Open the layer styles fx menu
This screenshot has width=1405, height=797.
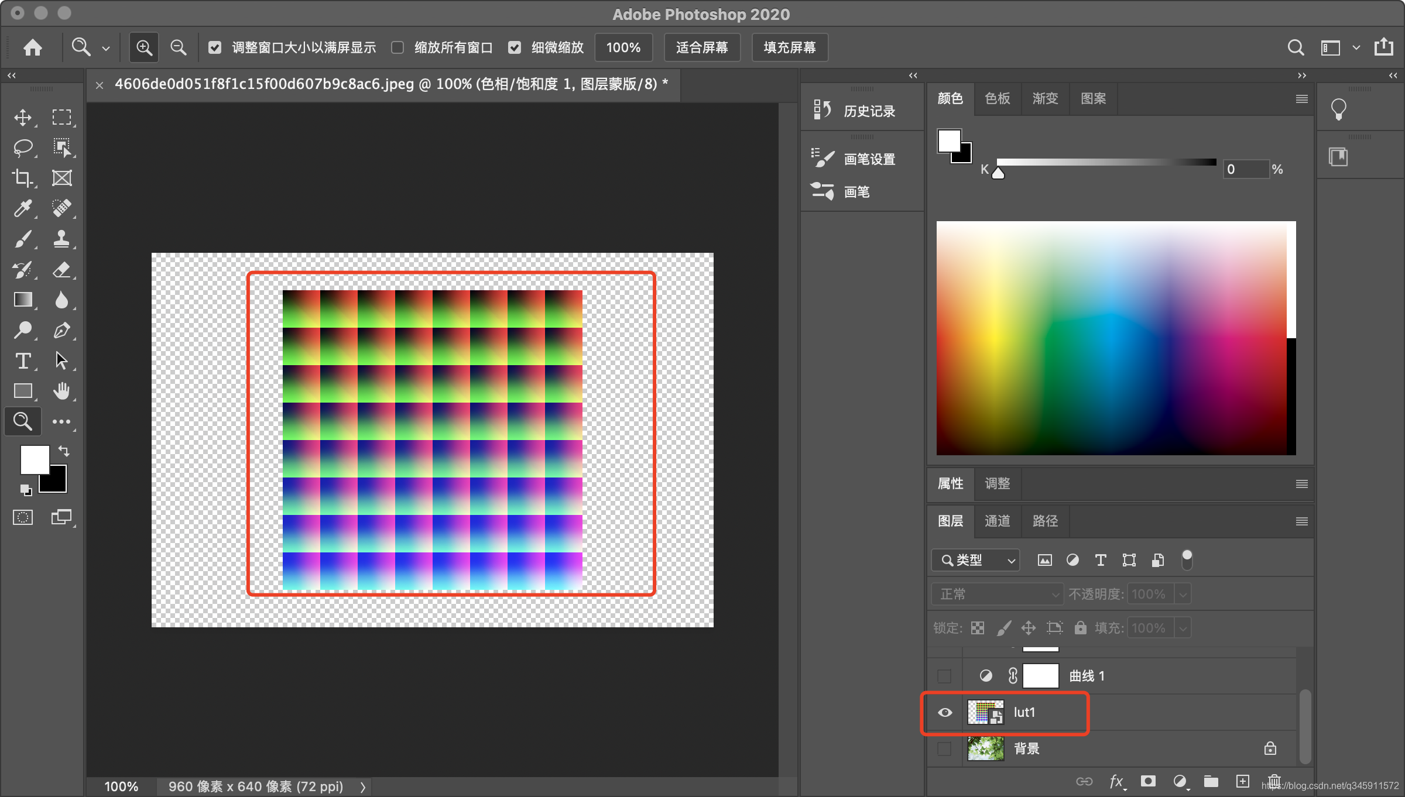pyautogui.click(x=1117, y=781)
